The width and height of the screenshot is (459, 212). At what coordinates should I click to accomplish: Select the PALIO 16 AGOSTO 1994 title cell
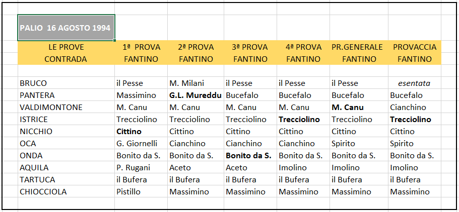66,28
